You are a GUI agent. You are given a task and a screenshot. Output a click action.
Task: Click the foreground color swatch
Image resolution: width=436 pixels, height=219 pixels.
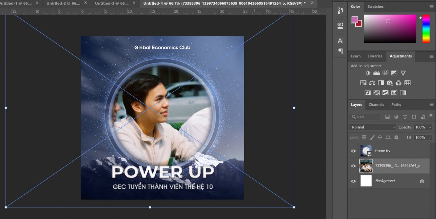(x=354, y=19)
